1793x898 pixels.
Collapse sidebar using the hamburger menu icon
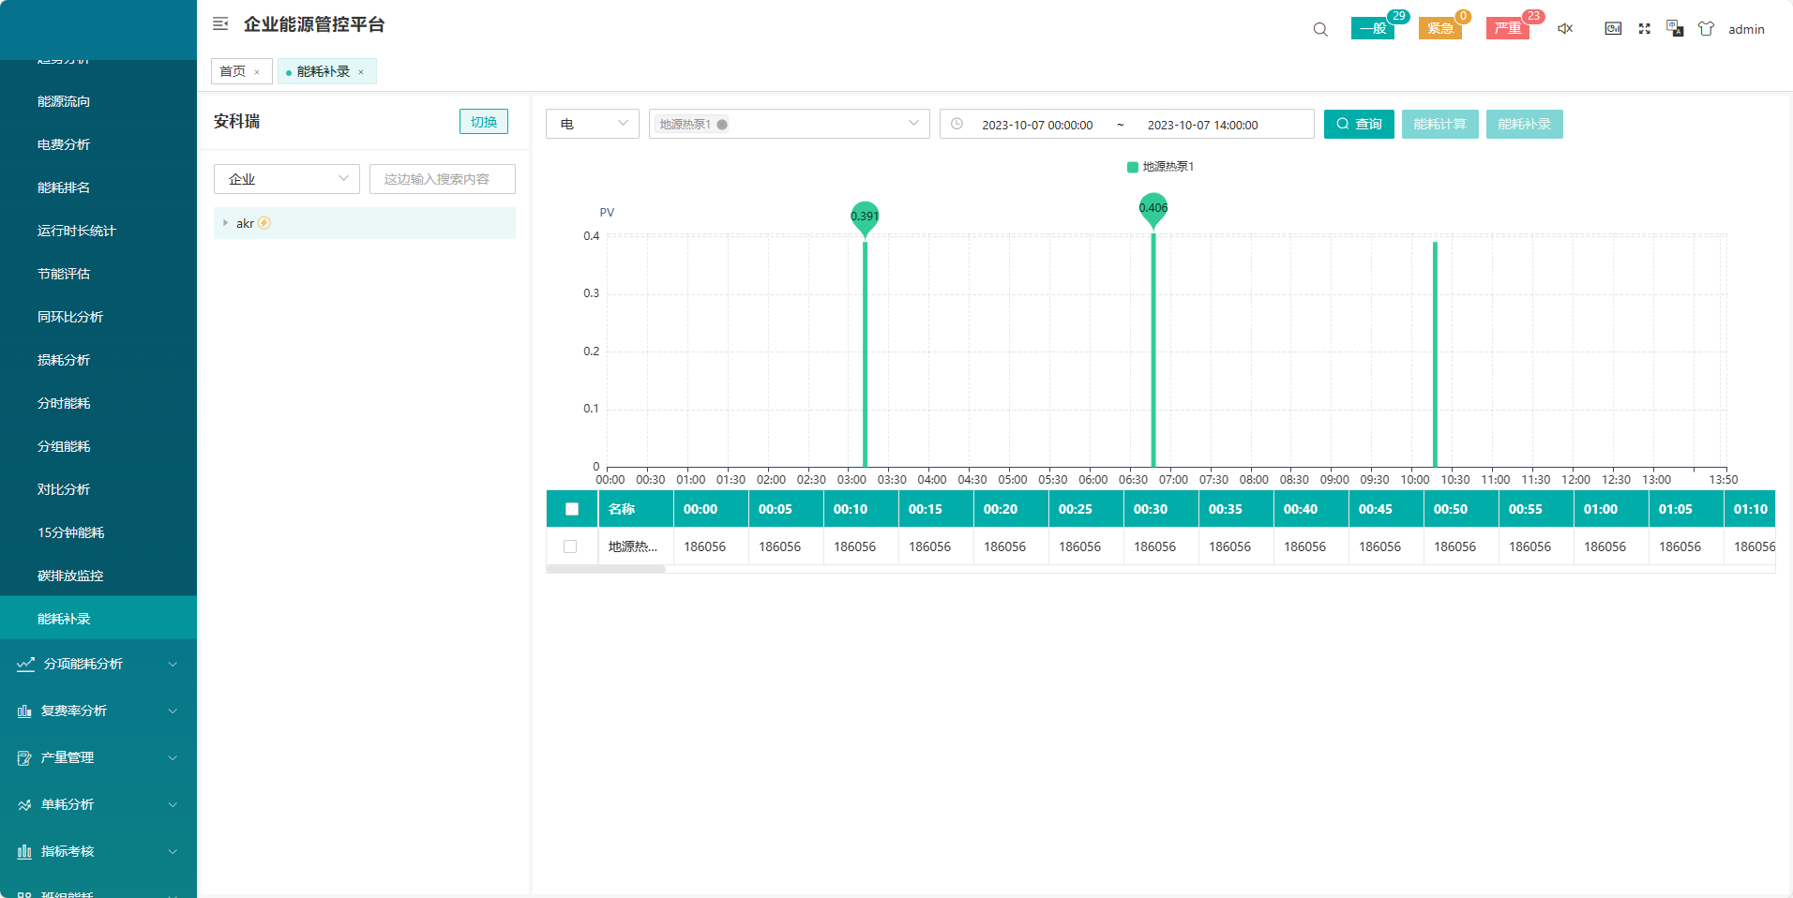(x=220, y=24)
